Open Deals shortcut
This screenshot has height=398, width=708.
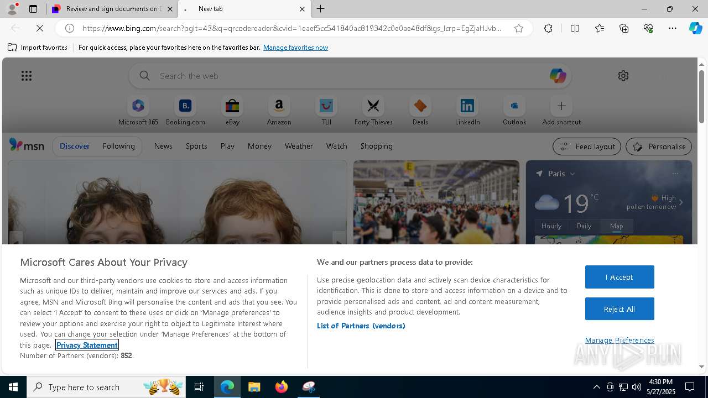click(420, 111)
